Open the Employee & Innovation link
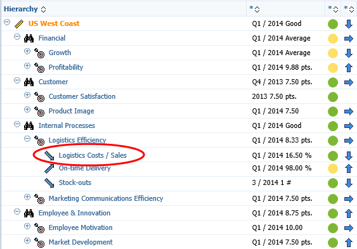This screenshot has height=249, width=357. pyautogui.click(x=74, y=213)
